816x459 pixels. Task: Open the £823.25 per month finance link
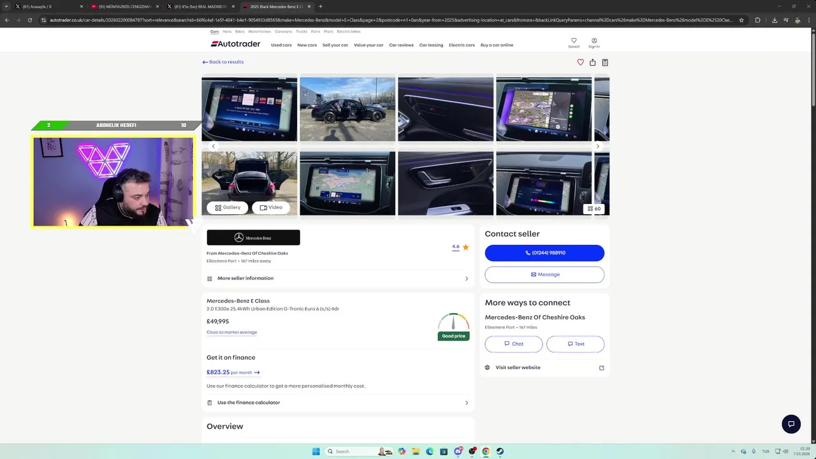[x=233, y=372]
